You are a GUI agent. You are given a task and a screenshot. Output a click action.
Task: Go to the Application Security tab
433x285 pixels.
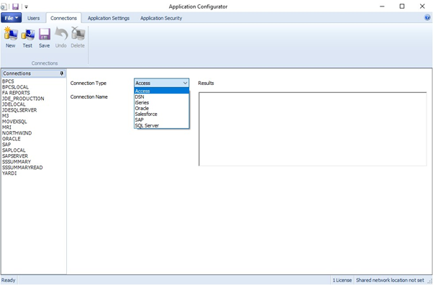point(161,18)
